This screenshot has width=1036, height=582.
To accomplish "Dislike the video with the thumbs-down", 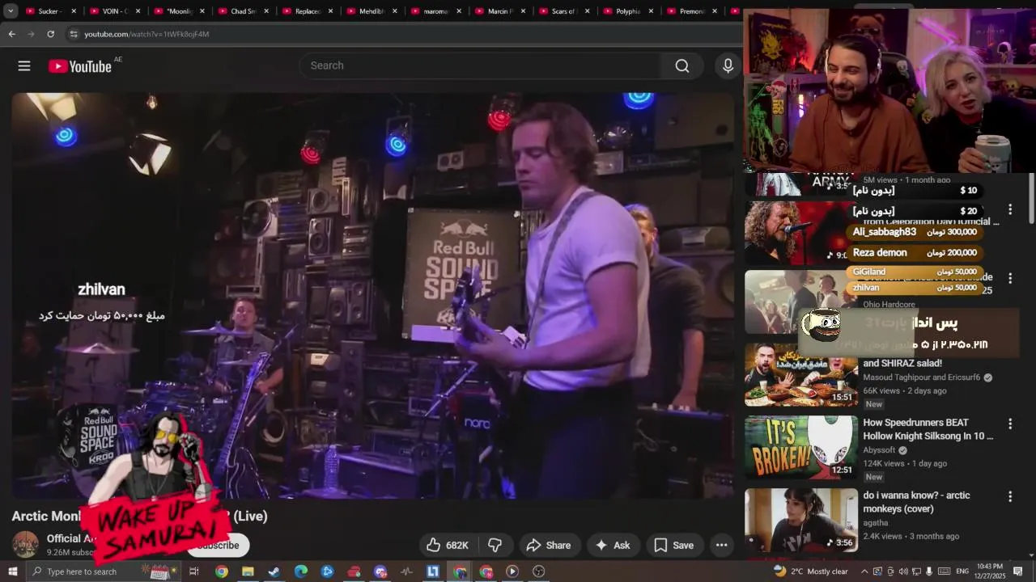I will coord(495,545).
